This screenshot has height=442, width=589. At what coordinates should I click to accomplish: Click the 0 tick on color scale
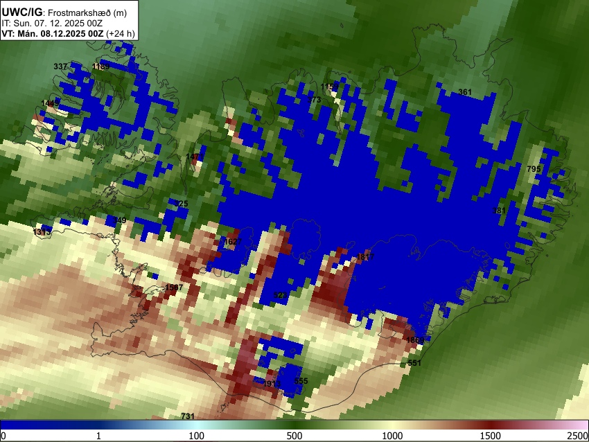point(3,436)
